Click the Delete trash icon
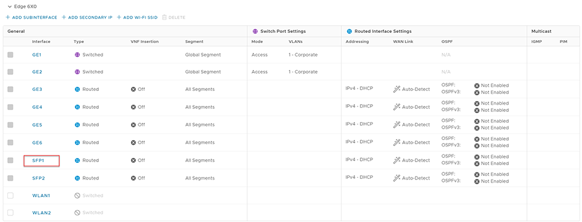Image resolution: width=582 pixels, height=222 pixels. coord(164,17)
